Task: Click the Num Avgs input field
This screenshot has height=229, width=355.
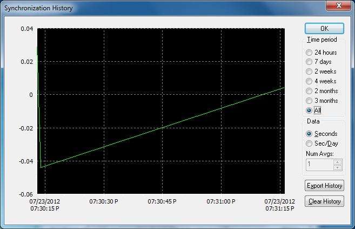Action: [319, 165]
